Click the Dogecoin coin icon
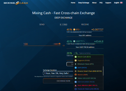The width and height of the screenshot is (126, 91). click(x=76, y=60)
